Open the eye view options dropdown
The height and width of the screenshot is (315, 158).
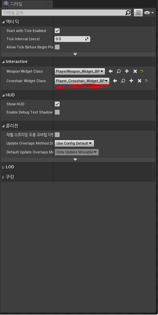coord(149,13)
